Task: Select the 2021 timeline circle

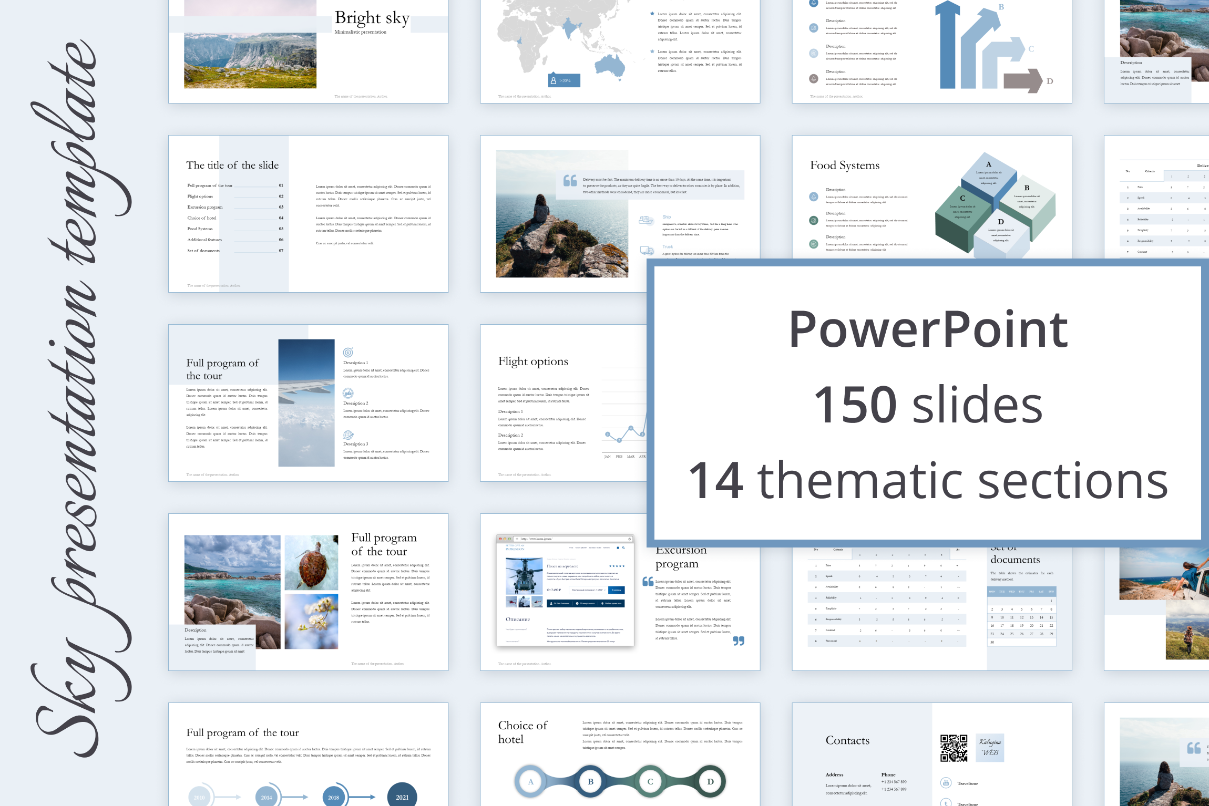Action: pyautogui.click(x=402, y=797)
